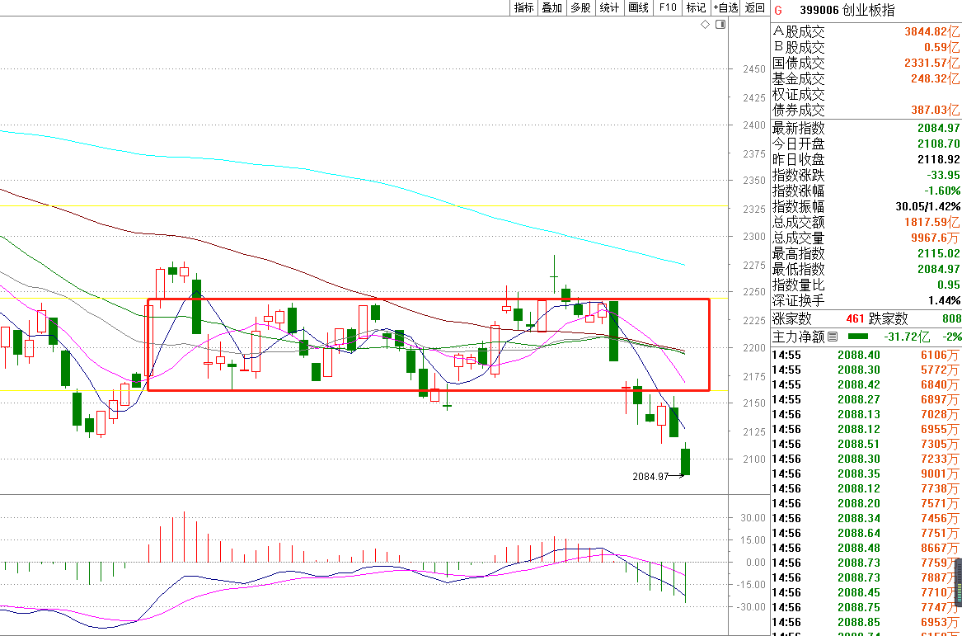Select the 多股 multi-stock view

point(580,7)
